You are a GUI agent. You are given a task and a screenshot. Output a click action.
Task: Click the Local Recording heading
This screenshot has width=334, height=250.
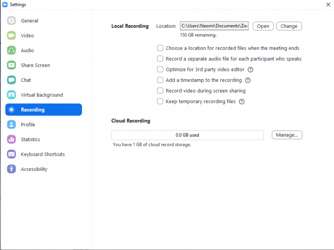coord(130,26)
